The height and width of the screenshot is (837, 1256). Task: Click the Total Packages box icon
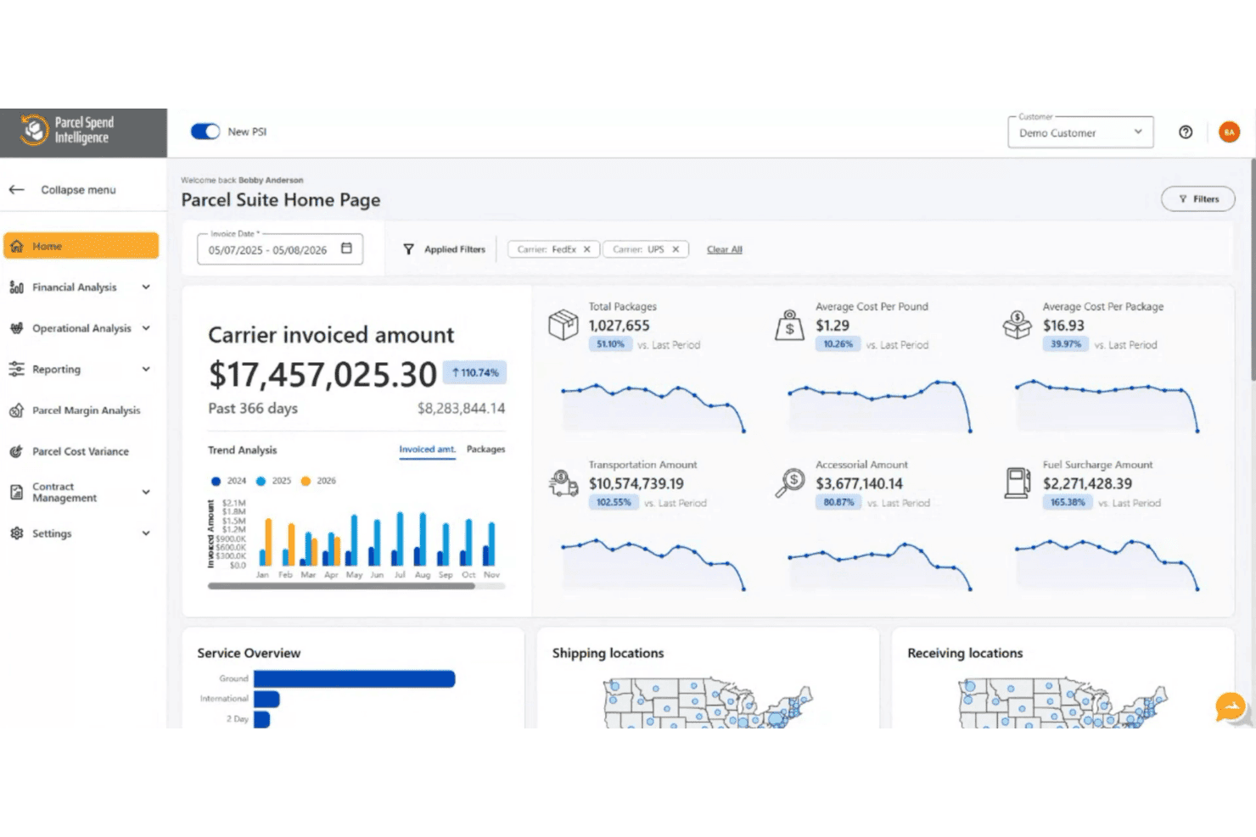pos(563,325)
